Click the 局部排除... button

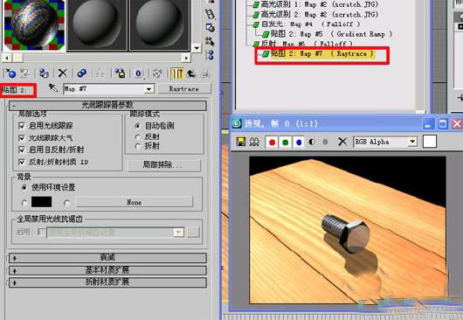164,165
